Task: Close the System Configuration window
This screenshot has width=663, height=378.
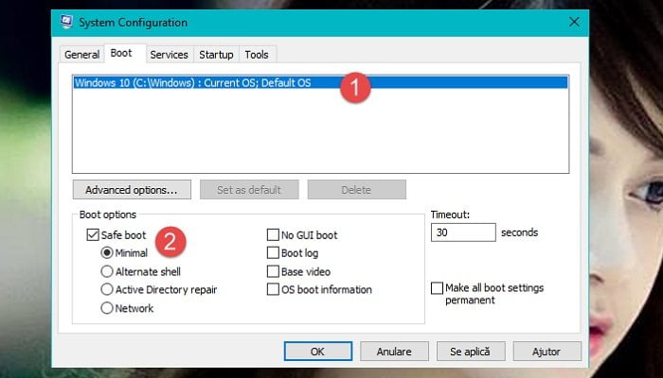Action: [x=574, y=22]
